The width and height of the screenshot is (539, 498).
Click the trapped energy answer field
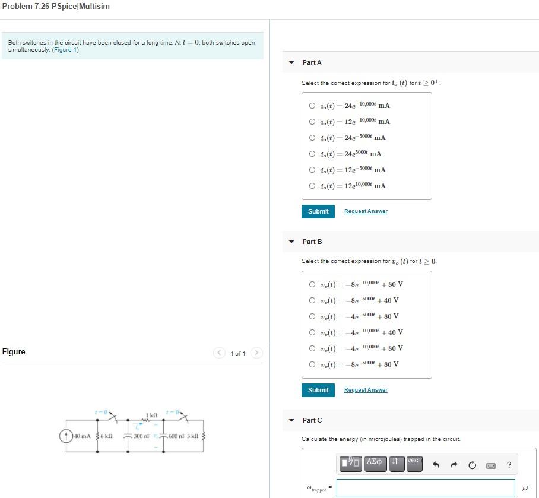point(426,488)
